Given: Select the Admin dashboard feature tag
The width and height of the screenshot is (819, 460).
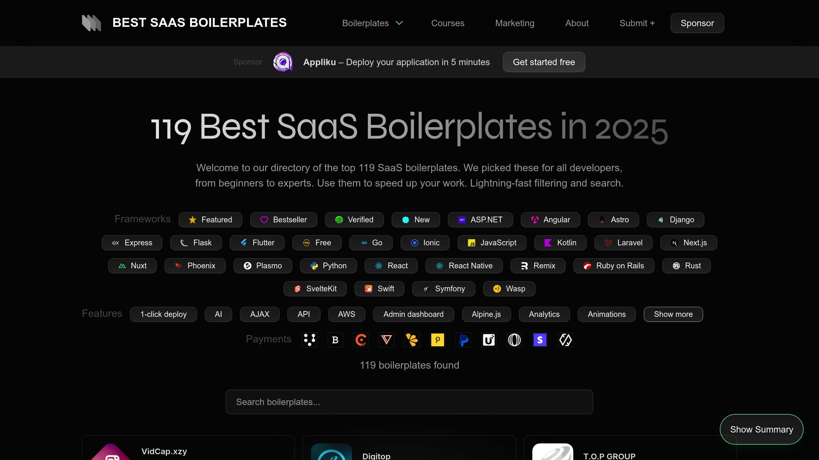Looking at the screenshot, I should click(413, 314).
